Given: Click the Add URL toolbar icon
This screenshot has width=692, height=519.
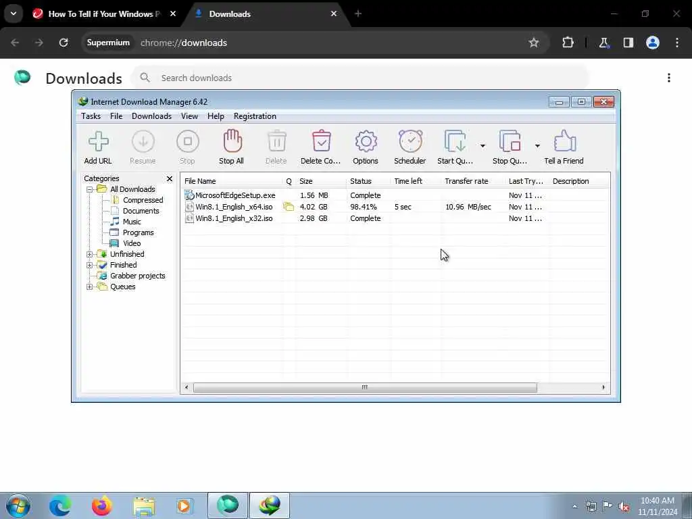Looking at the screenshot, I should click(x=98, y=142).
